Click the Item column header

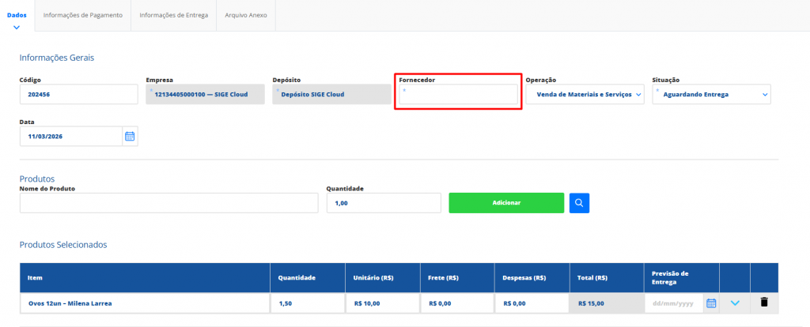[x=145, y=277]
